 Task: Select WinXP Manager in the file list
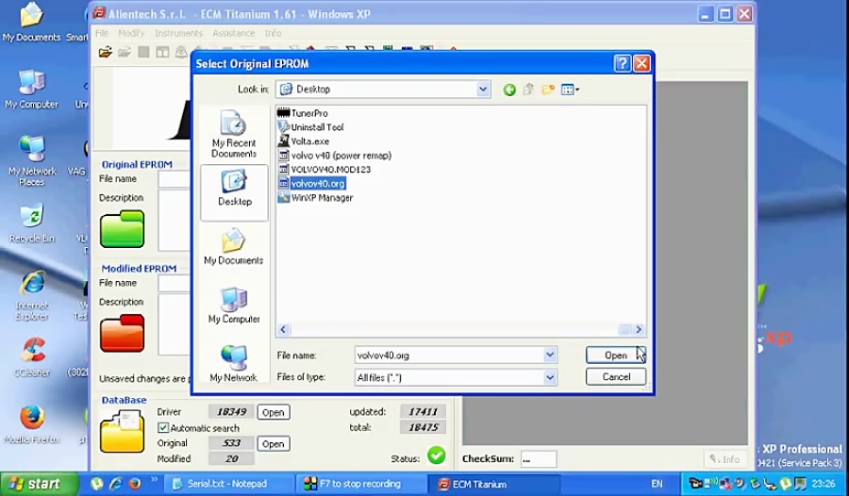[x=315, y=198]
